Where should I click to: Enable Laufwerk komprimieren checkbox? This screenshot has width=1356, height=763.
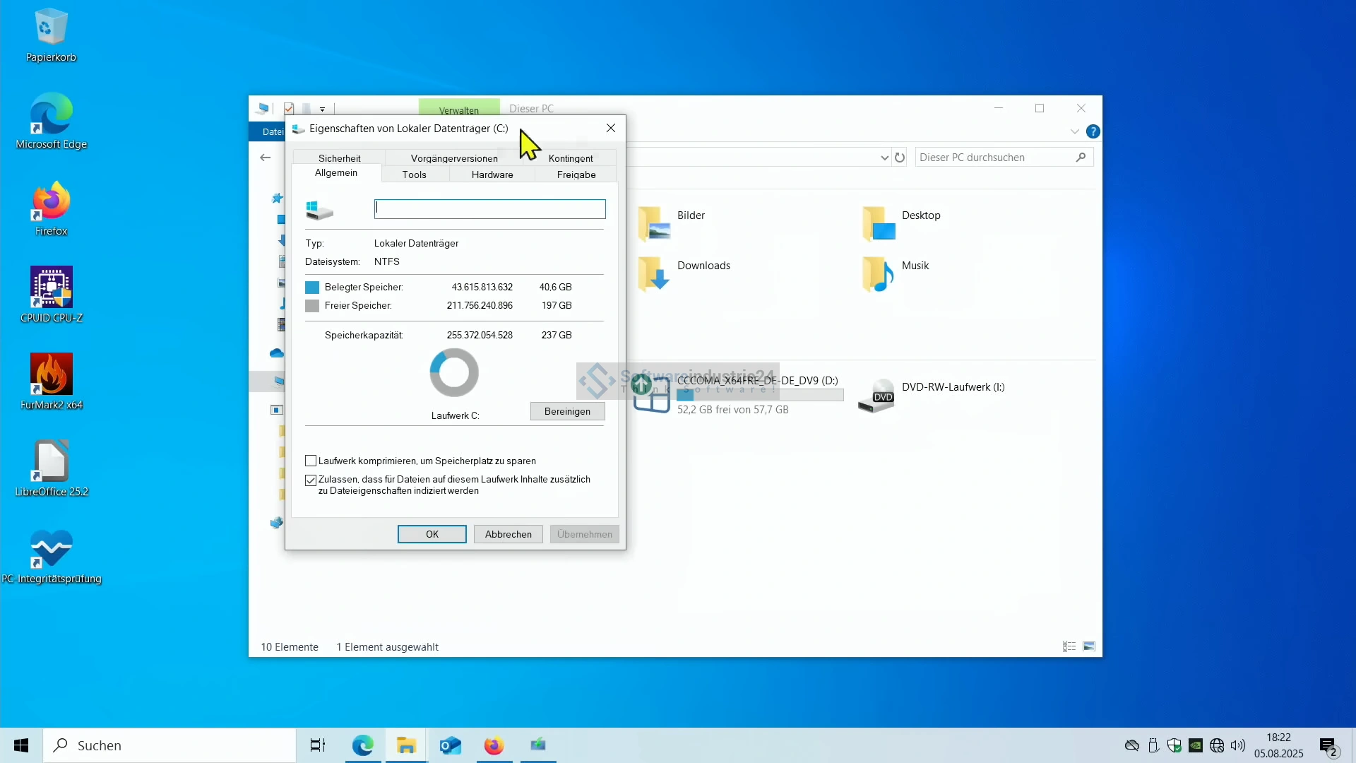tap(311, 461)
